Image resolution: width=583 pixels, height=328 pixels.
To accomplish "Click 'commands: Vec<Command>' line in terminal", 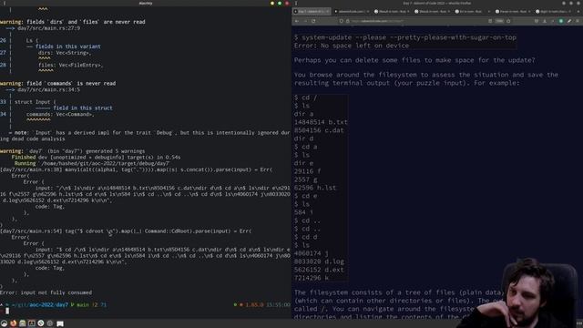I will 60,114.
